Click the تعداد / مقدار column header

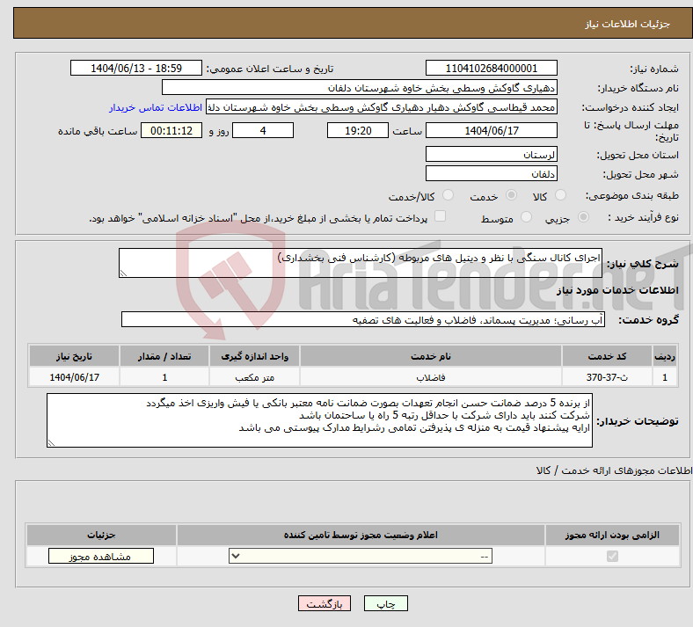(164, 356)
